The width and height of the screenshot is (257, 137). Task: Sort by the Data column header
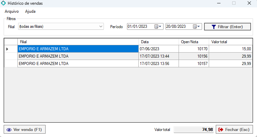(x=158, y=42)
